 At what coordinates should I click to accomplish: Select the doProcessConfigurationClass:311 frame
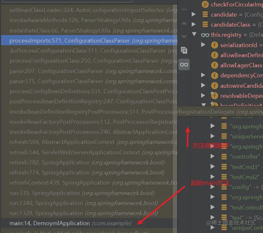point(89,51)
